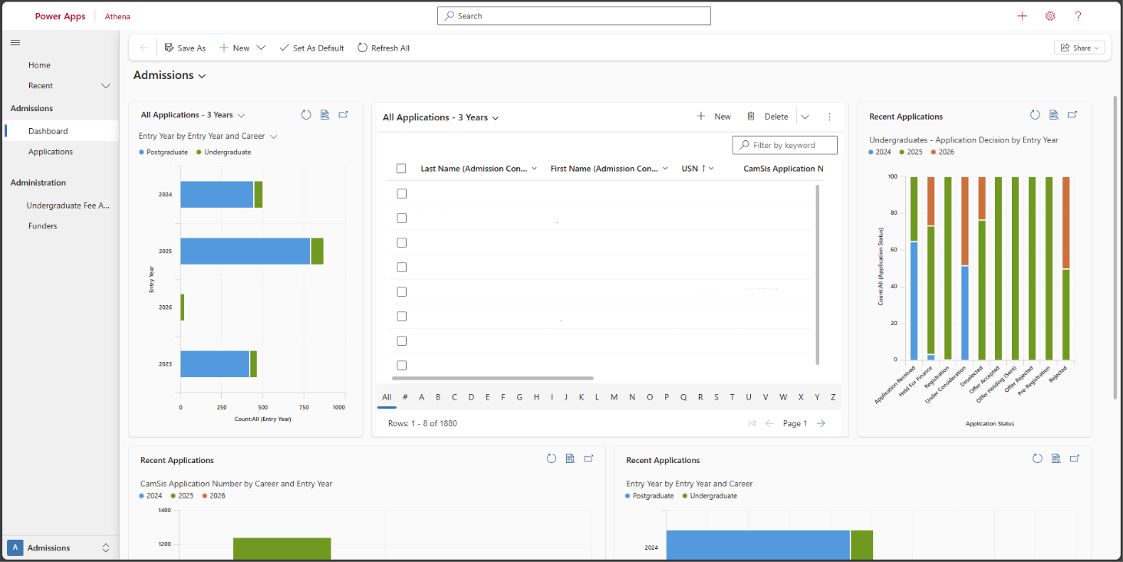Expand the Recent section in sidebar
Screen dimensions: 1123x562
coord(106,86)
